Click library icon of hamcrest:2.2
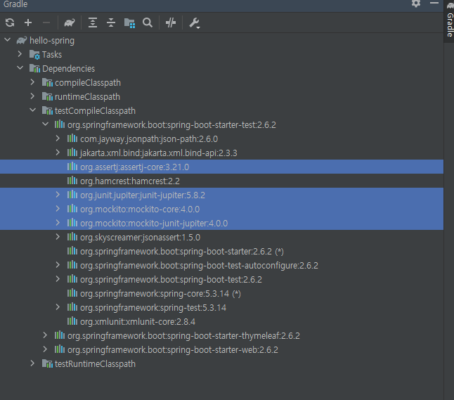The image size is (454, 400). (72, 181)
